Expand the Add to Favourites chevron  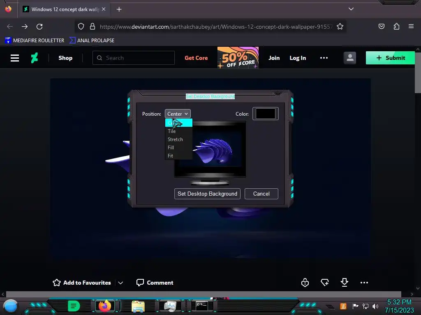point(120,283)
